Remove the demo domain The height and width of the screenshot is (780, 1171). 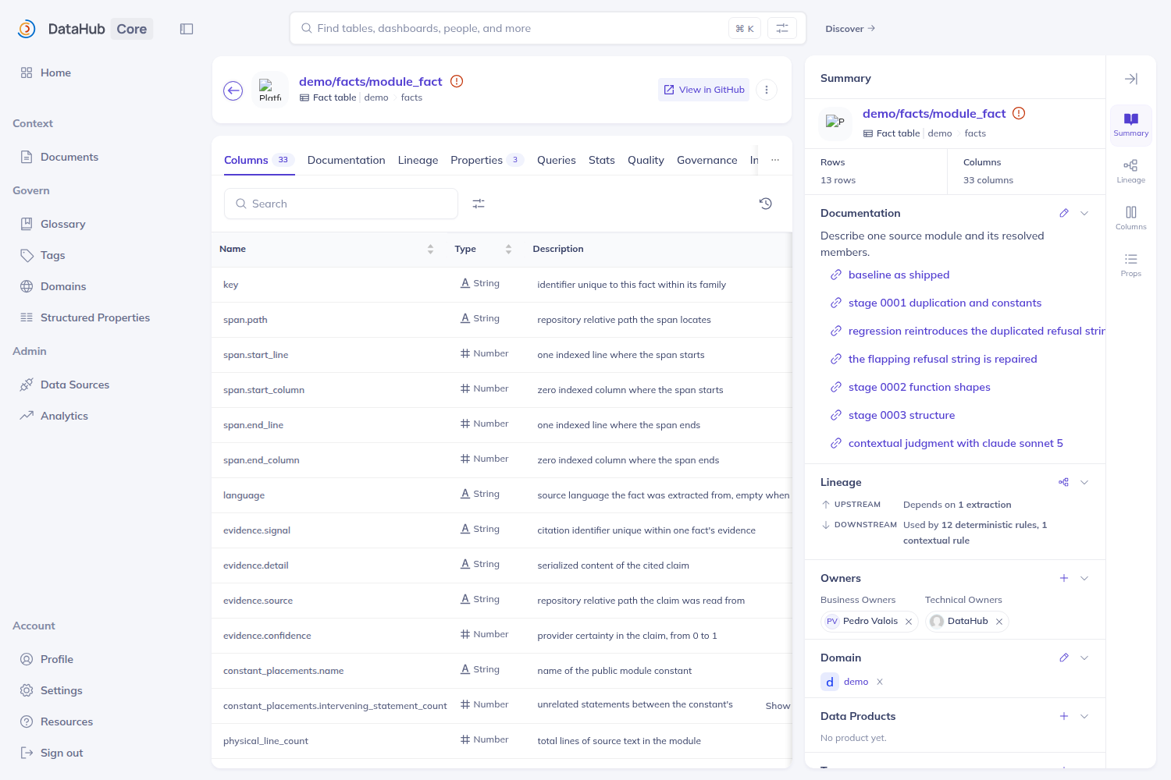(x=880, y=682)
